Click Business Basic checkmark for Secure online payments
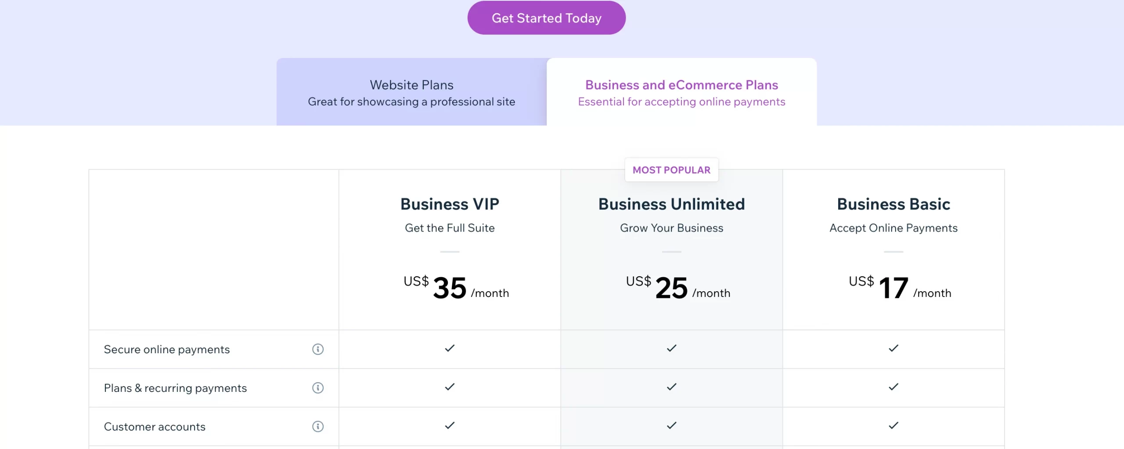 click(x=893, y=348)
